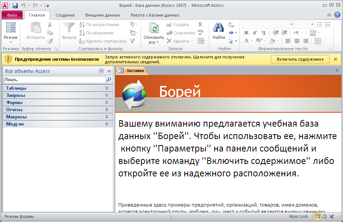This screenshot has height=222, width=343.
Task: Click the Включить содержимое button
Action: 300,59
